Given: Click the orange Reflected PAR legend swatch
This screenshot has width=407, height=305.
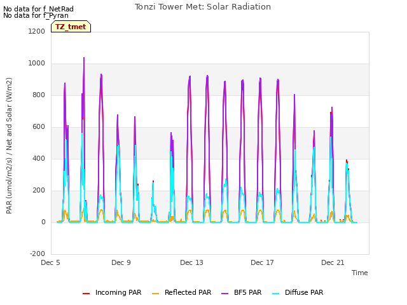Looking at the screenshot, I should click(x=155, y=294).
